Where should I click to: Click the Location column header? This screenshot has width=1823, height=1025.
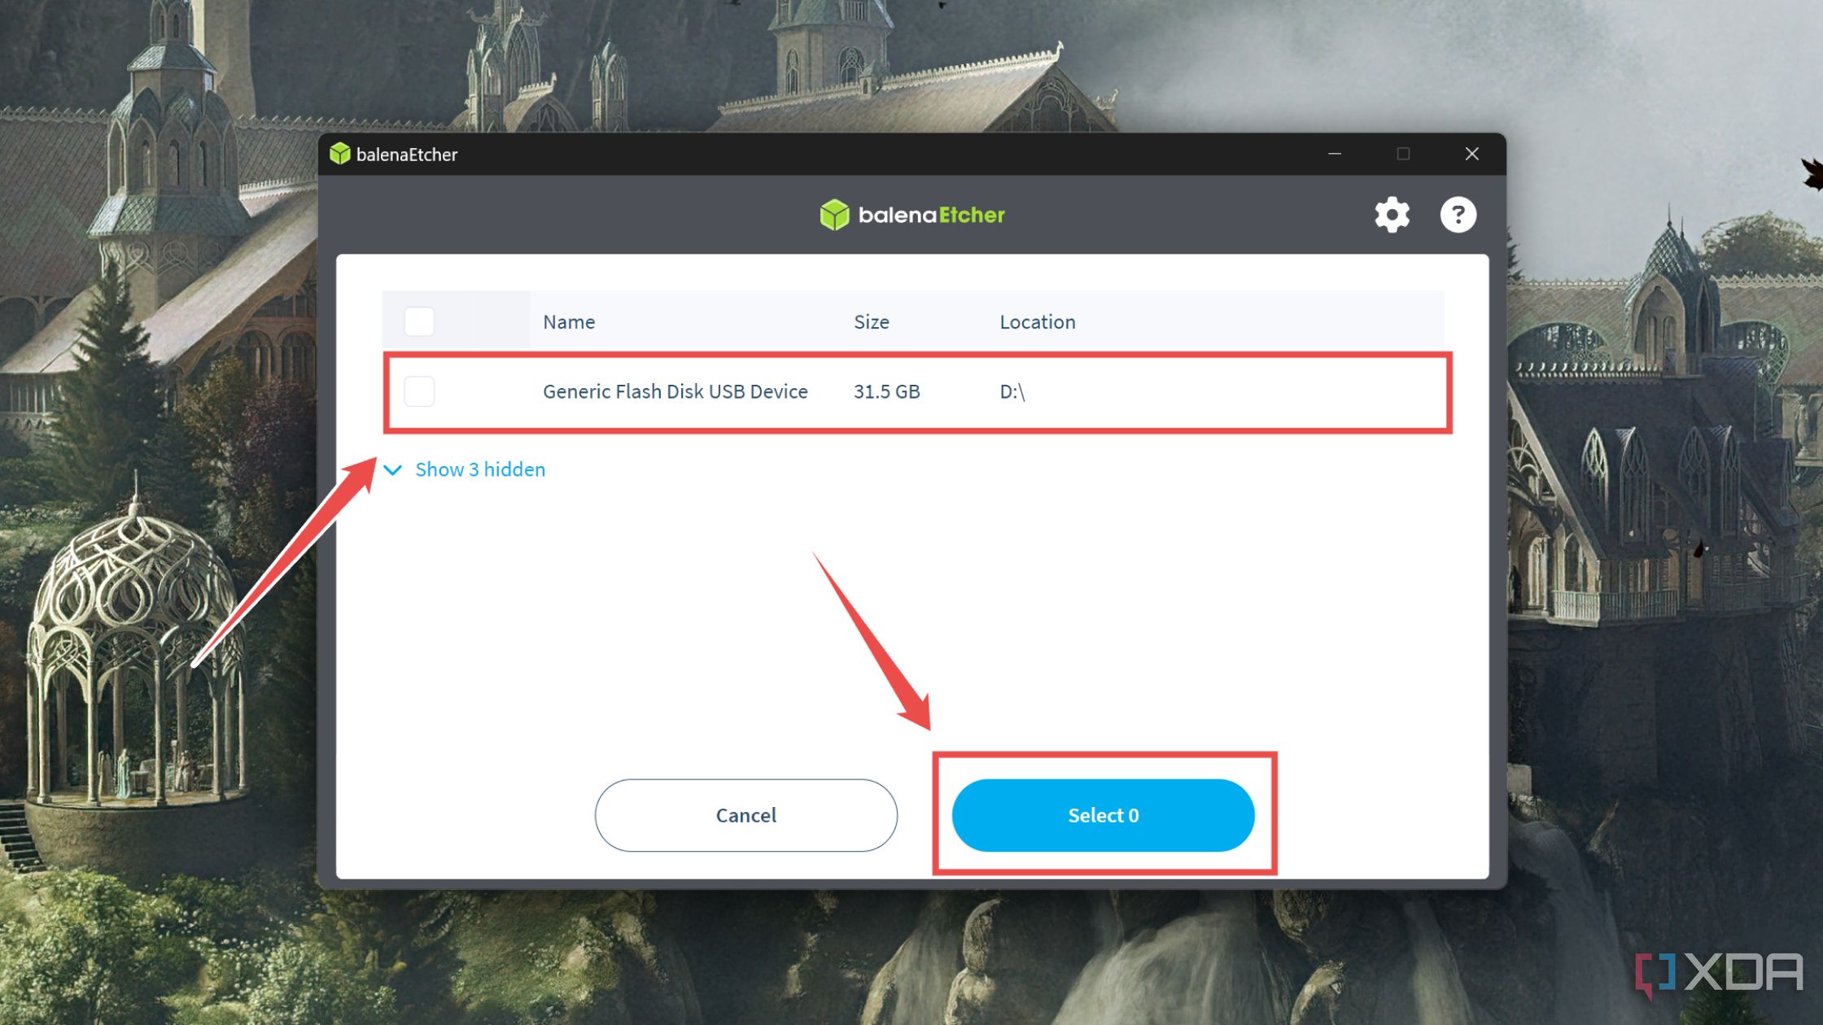[1037, 321]
